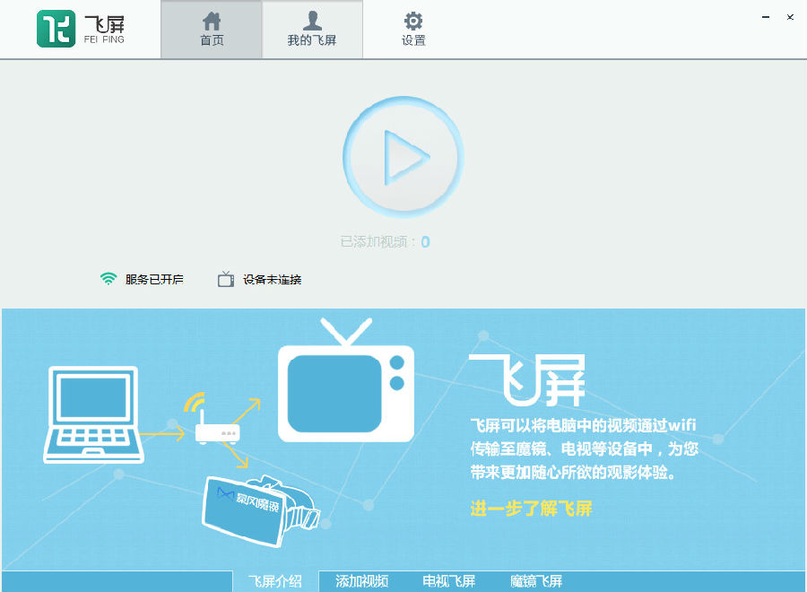This screenshot has width=807, height=592.
Task: Click the FeiPing green logo icon
Action: (56, 29)
